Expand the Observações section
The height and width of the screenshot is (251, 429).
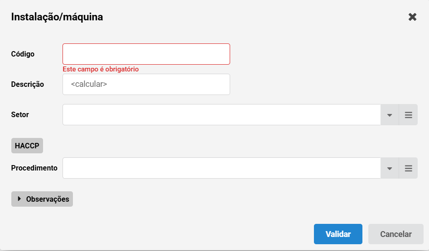pyautogui.click(x=42, y=199)
